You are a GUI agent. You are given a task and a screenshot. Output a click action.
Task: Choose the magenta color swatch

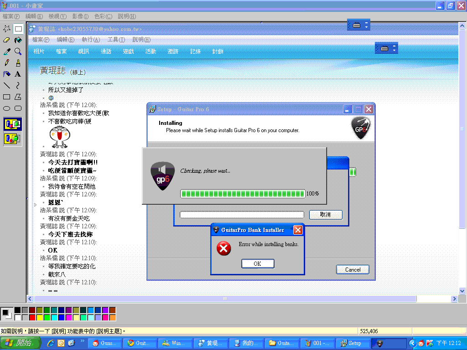68,318
